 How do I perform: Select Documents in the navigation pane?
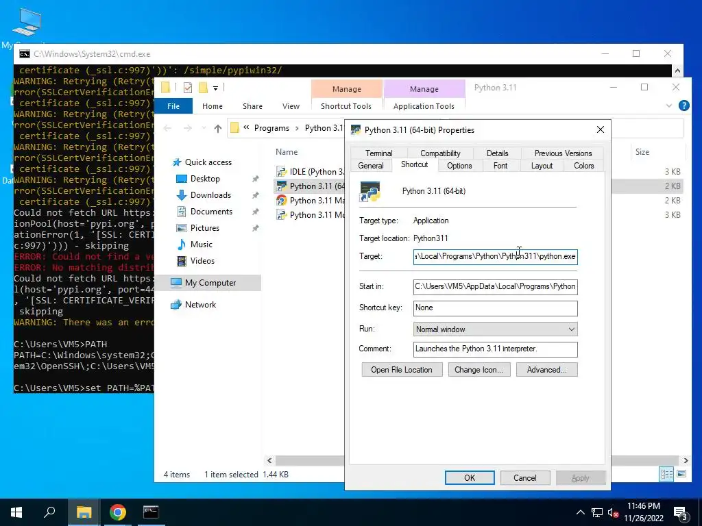coord(211,212)
